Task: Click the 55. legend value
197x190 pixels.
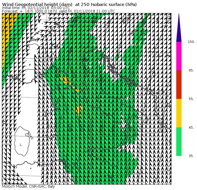Action: pos(191,99)
